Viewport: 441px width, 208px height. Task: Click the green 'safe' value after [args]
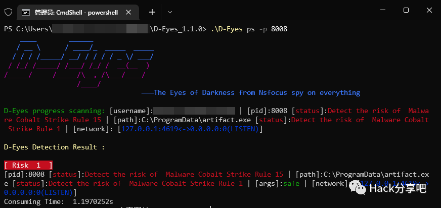(291, 184)
